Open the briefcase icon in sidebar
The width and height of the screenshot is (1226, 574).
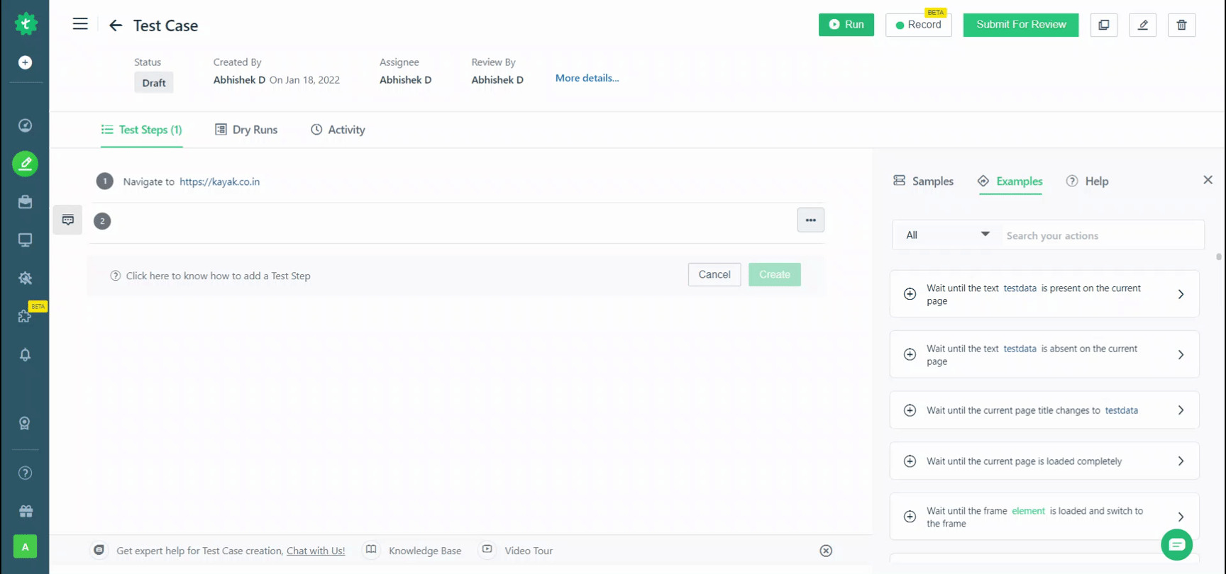point(25,202)
